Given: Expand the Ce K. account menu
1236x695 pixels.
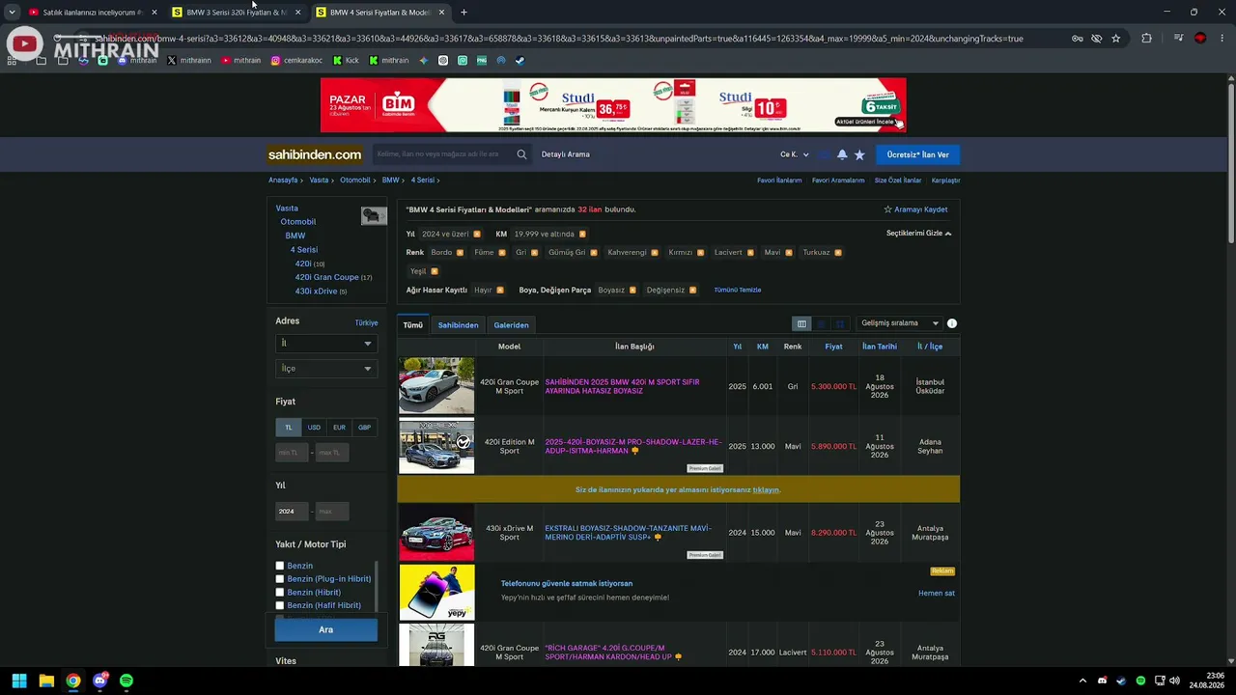Looking at the screenshot, I should [795, 154].
